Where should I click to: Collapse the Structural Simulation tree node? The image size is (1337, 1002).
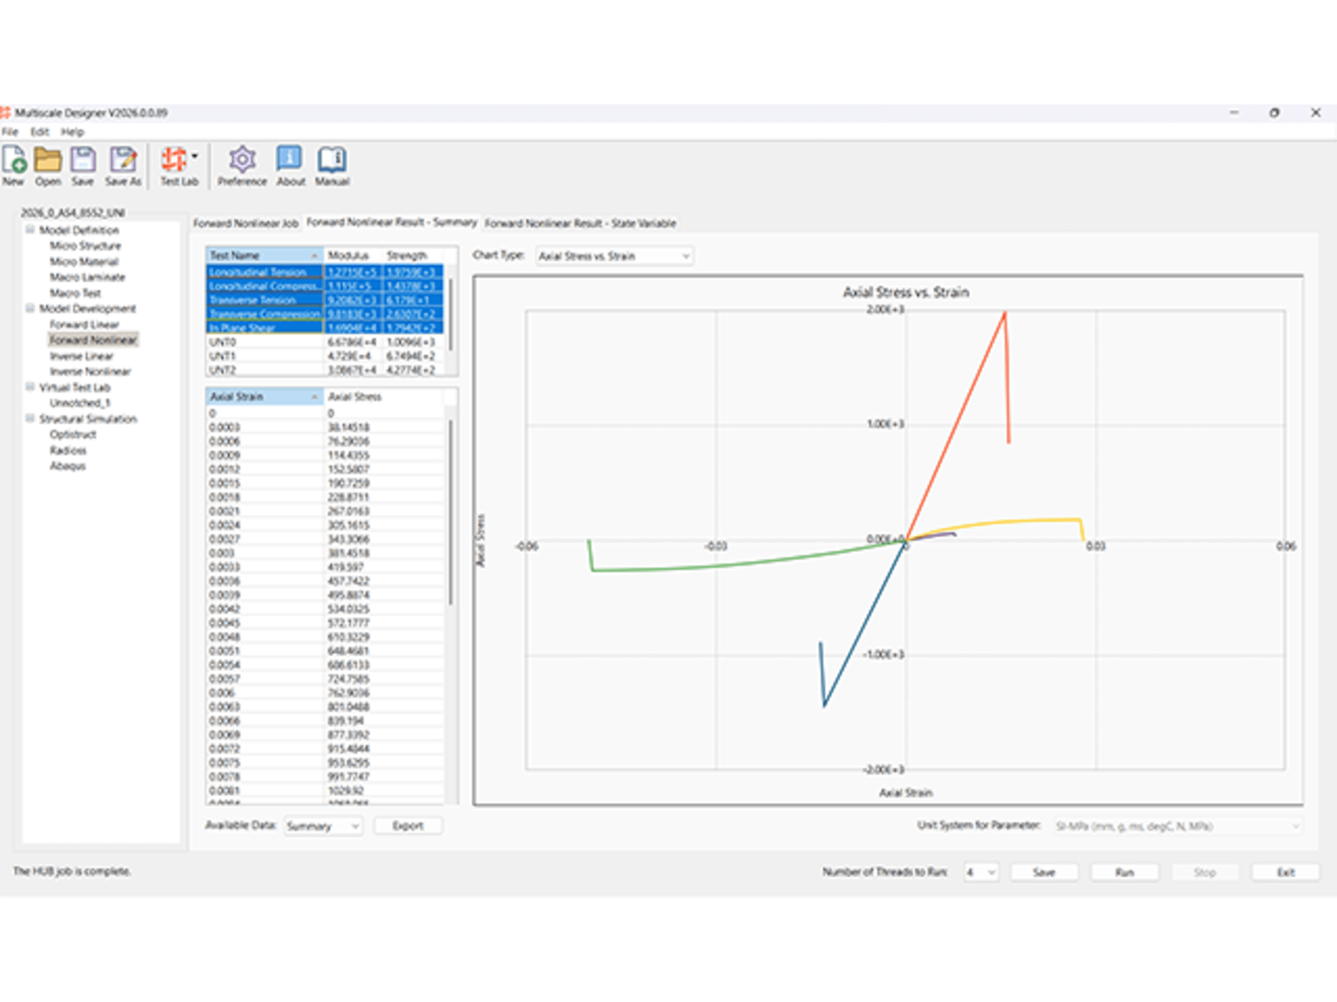tap(30, 418)
